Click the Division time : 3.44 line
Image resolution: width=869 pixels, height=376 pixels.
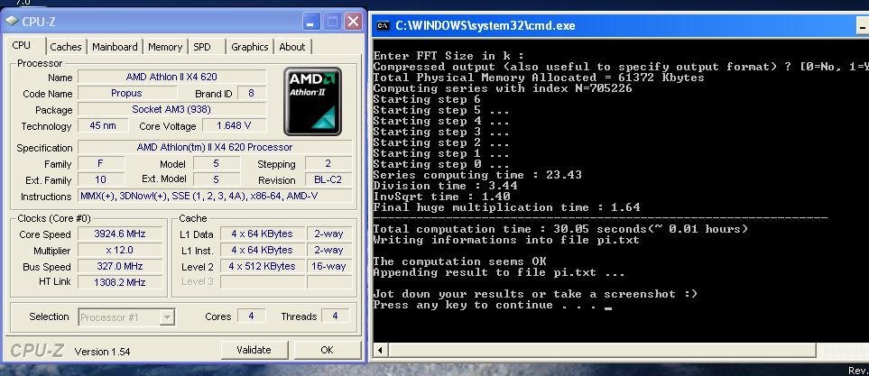[x=445, y=186]
